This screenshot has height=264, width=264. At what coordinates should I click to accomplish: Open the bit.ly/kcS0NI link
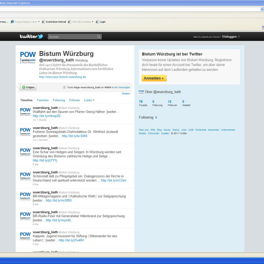[x=74, y=136]
